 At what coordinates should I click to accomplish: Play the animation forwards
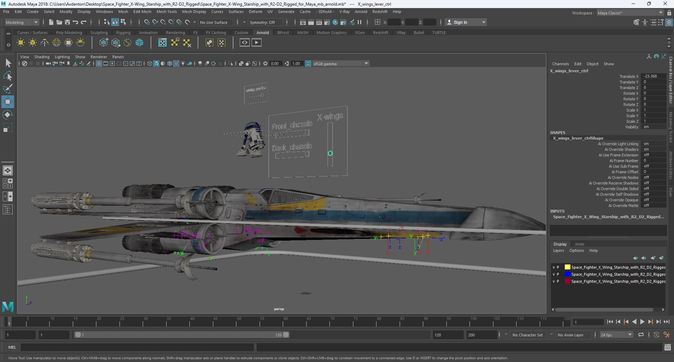tap(642, 322)
